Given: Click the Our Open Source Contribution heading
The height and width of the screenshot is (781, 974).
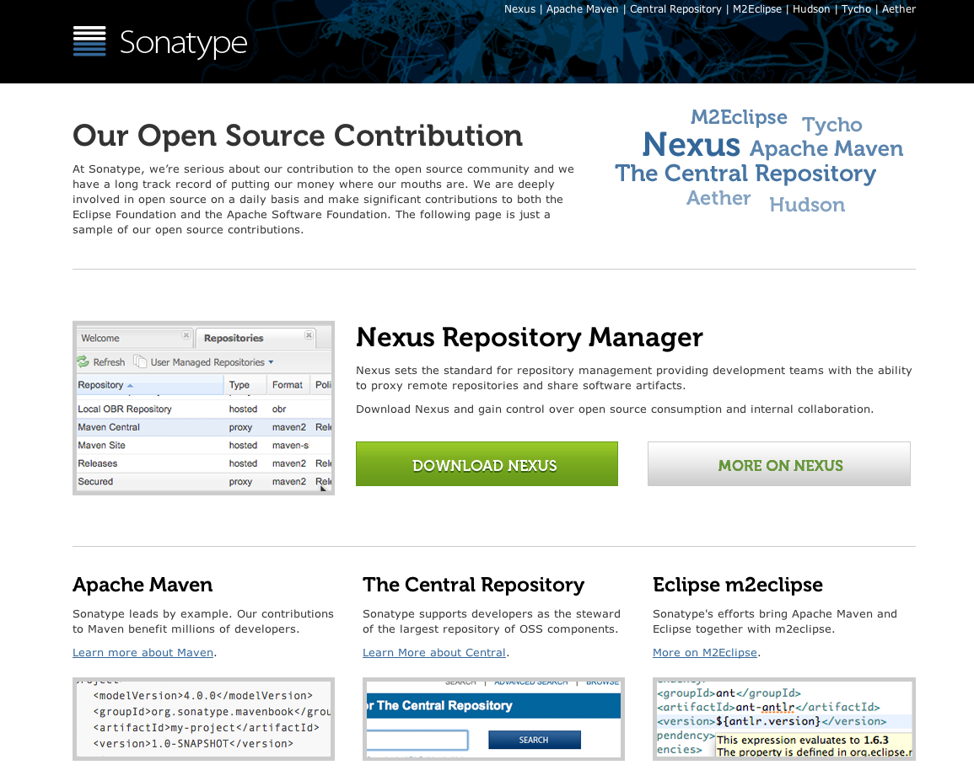Looking at the screenshot, I should coord(298,136).
